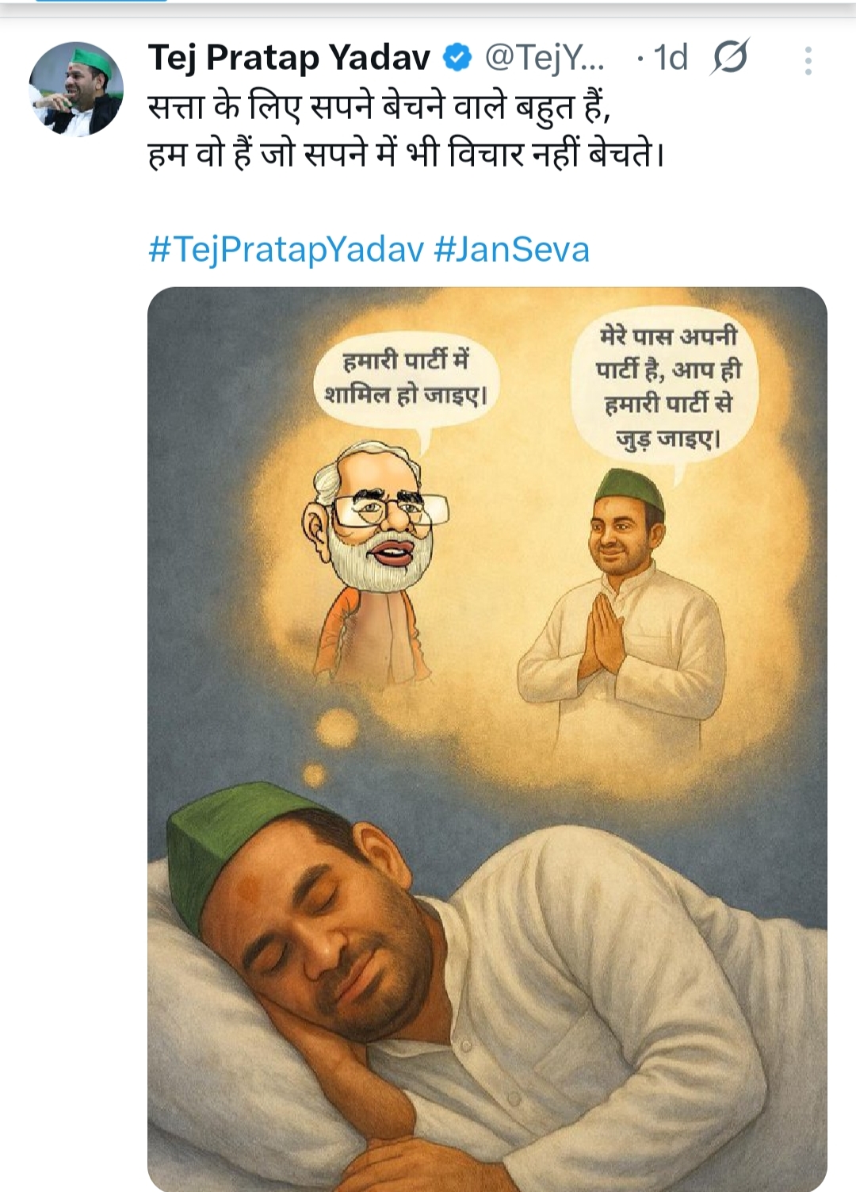Click the first line of Hindi tweet text
856x1192 pixels.
(x=379, y=107)
